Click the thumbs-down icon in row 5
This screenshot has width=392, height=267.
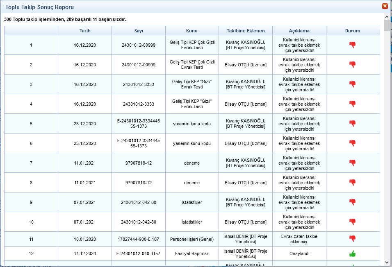pyautogui.click(x=353, y=124)
